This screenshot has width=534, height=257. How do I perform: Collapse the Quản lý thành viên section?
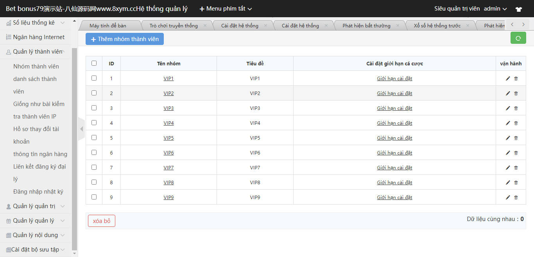[x=36, y=52]
